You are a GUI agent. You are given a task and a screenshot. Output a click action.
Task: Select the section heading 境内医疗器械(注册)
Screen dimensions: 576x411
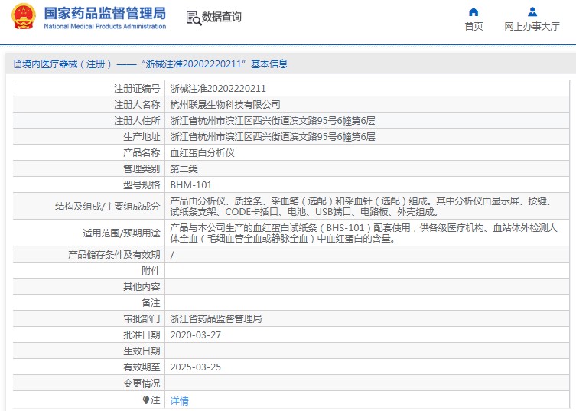pos(67,64)
